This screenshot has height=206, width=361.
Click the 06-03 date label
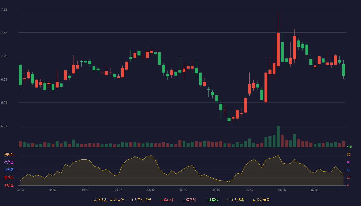[x=217, y=190]
